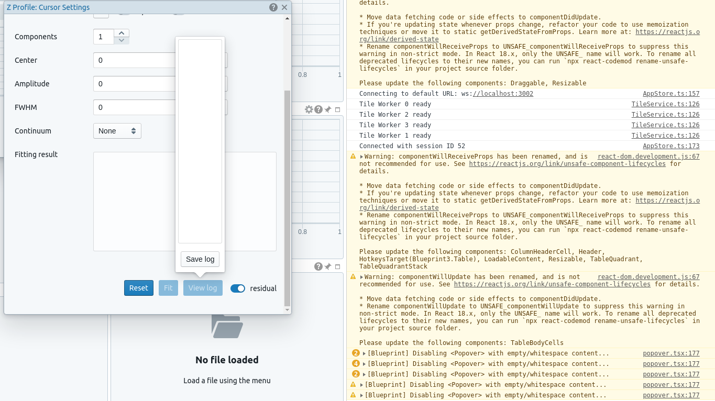This screenshot has width=715, height=401.
Task: Click the warning triangle beside componentWillUpdate message
Action: [x=353, y=276]
